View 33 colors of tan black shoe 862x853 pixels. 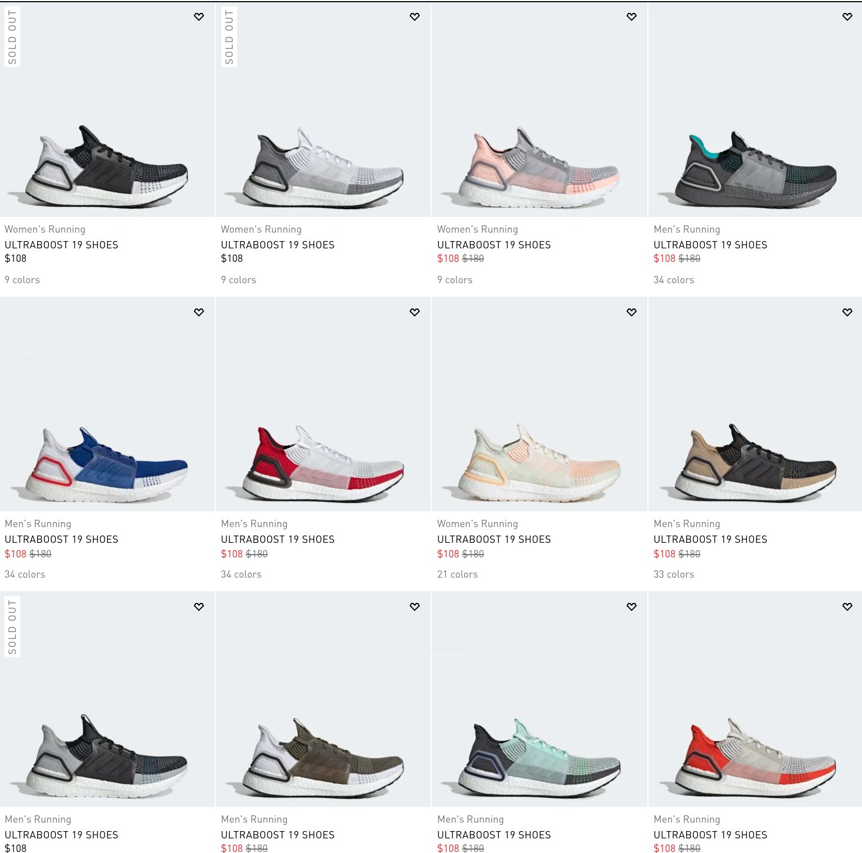[x=674, y=574]
